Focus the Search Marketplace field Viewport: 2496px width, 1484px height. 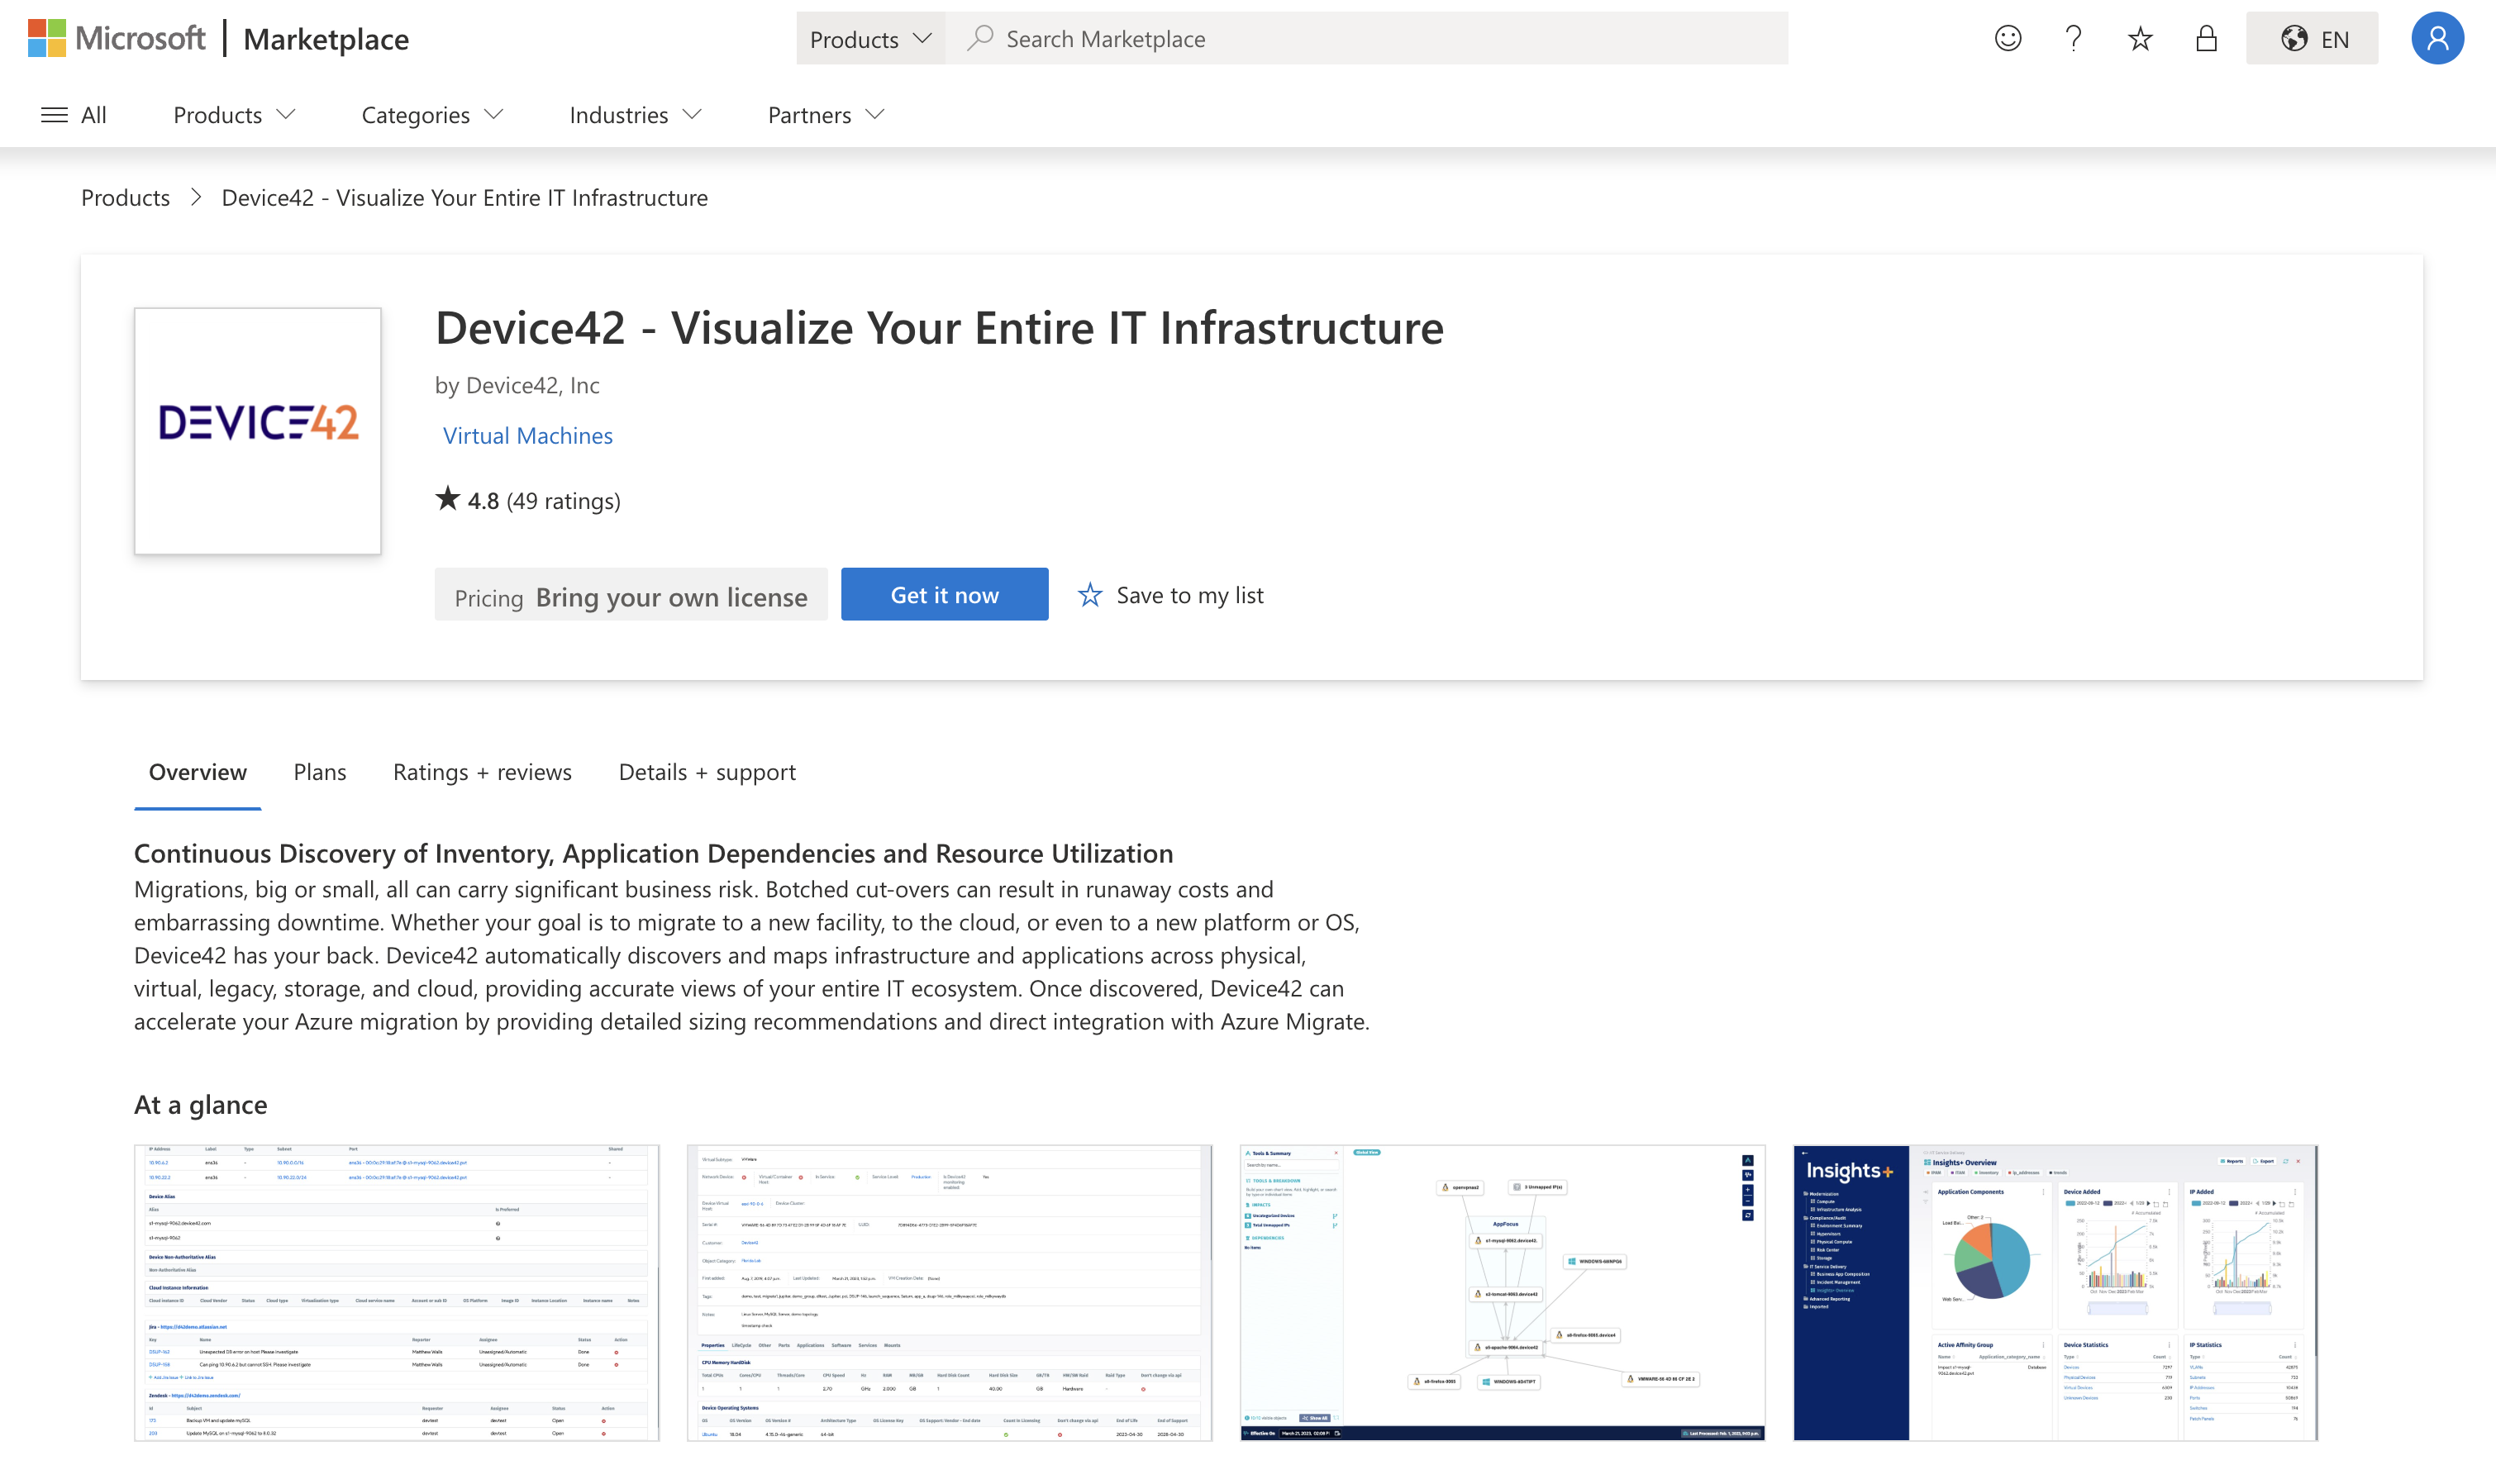1380,39
